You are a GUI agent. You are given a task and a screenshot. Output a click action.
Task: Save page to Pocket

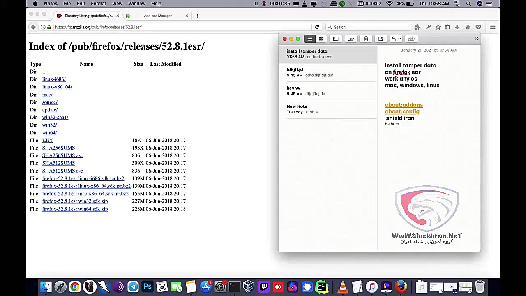pyautogui.click(x=478, y=27)
